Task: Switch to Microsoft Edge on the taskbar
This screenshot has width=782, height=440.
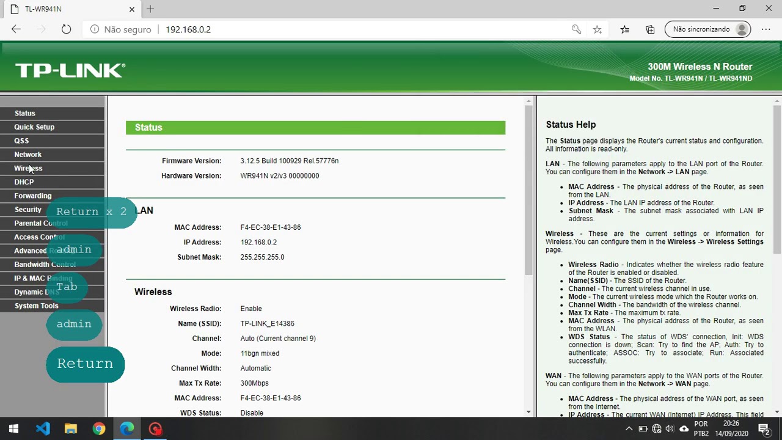Action: coord(127,428)
